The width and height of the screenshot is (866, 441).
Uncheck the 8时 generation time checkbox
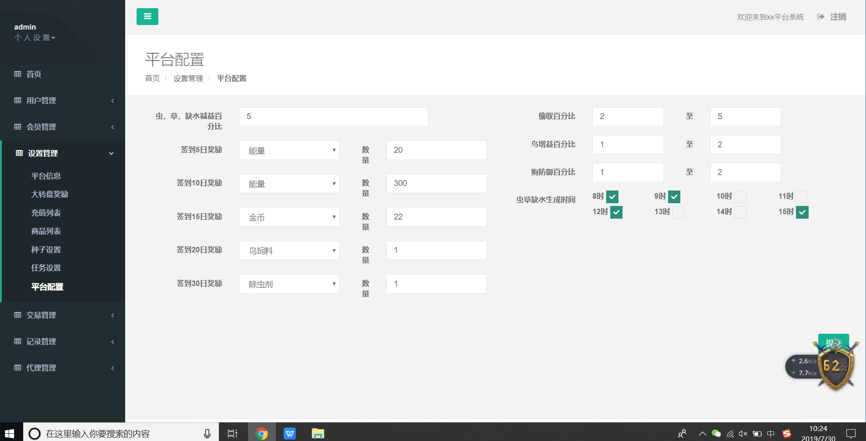click(x=612, y=197)
